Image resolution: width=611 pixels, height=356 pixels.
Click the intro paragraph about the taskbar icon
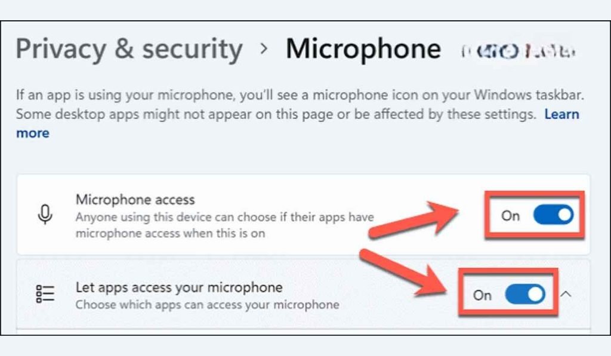(300, 114)
